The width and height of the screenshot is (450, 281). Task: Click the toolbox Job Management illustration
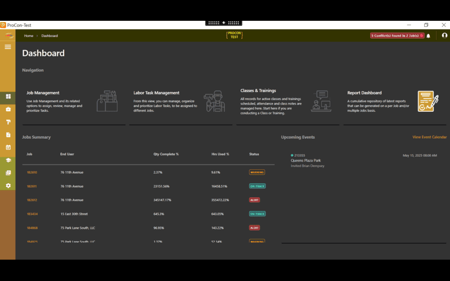(x=107, y=101)
